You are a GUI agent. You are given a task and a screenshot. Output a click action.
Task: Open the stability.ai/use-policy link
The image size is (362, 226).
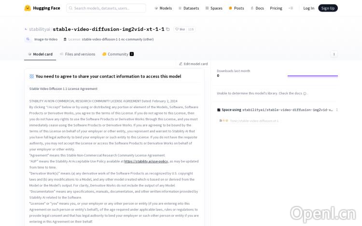[146, 161]
